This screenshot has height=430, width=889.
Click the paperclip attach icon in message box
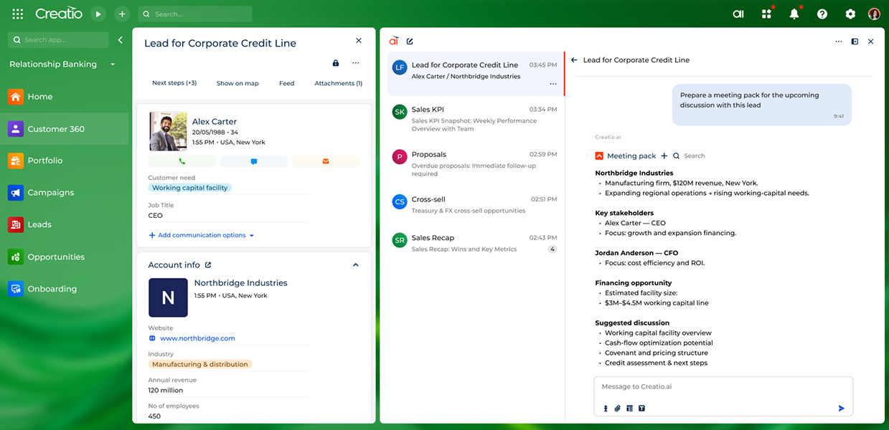tap(617, 408)
